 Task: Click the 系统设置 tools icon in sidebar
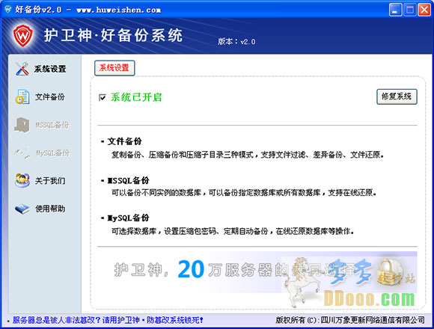tap(22, 69)
